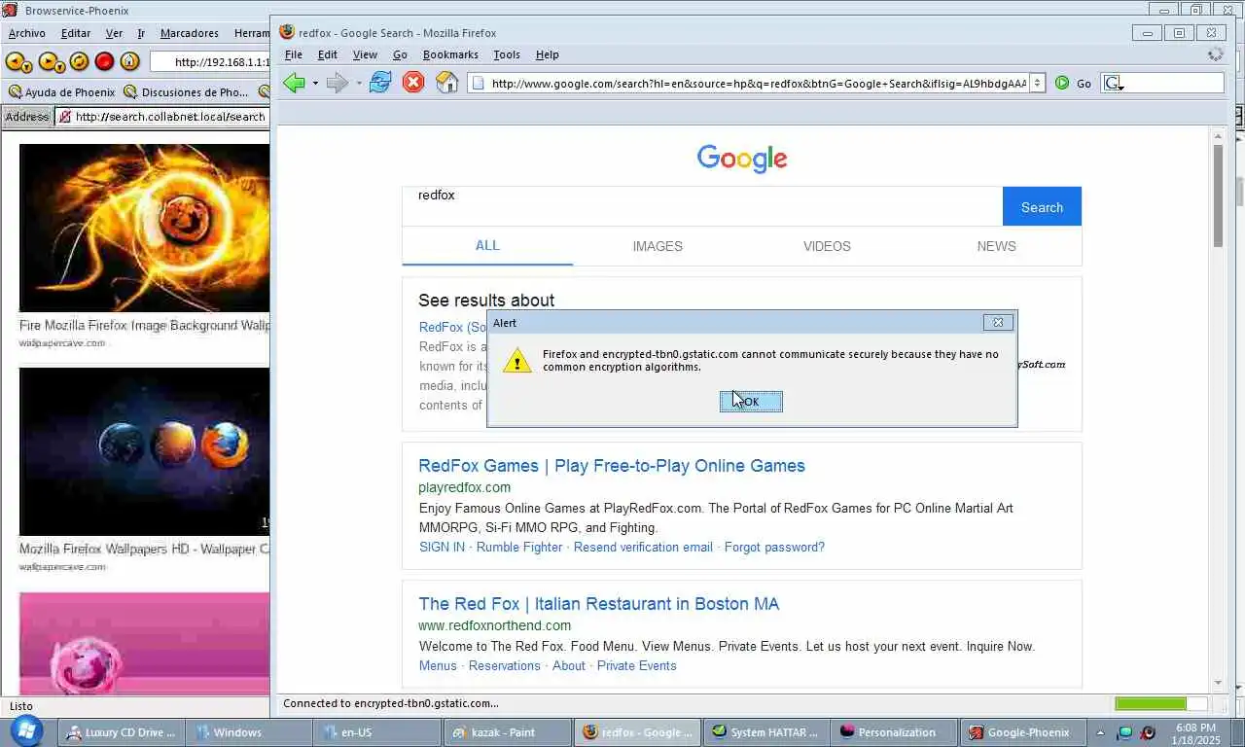This screenshot has height=747, width=1245.
Task: Open the Google search engine selector
Action: click(x=1114, y=84)
